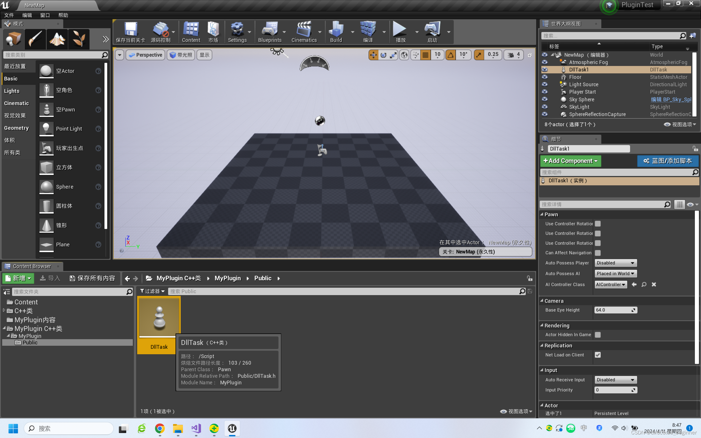Toggle grid snapping icon

(x=425, y=55)
